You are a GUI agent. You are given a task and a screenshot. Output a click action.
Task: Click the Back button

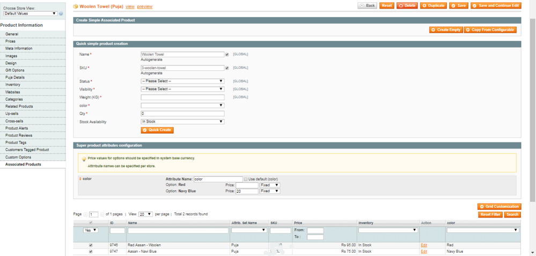pyautogui.click(x=368, y=5)
